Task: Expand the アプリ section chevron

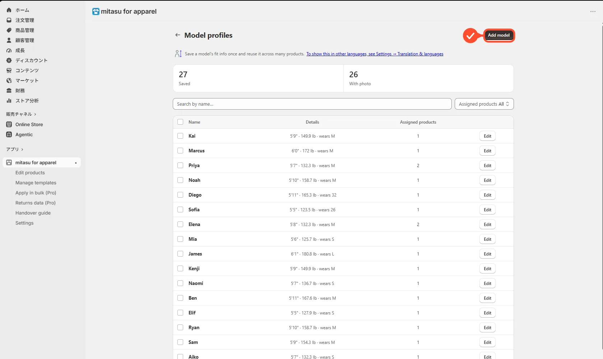Action: [x=22, y=149]
